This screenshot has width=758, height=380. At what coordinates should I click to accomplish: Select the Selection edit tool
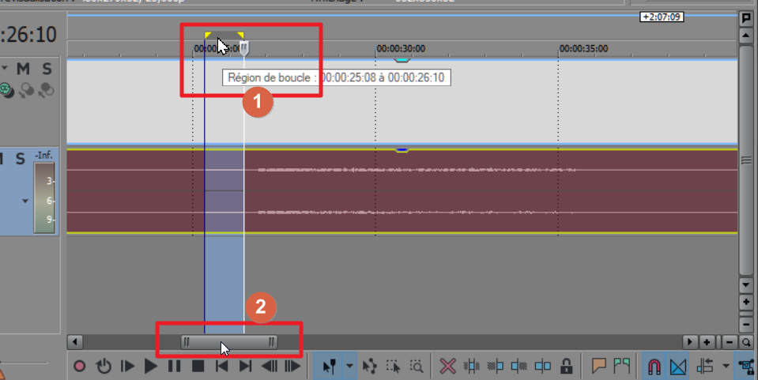[x=394, y=366]
